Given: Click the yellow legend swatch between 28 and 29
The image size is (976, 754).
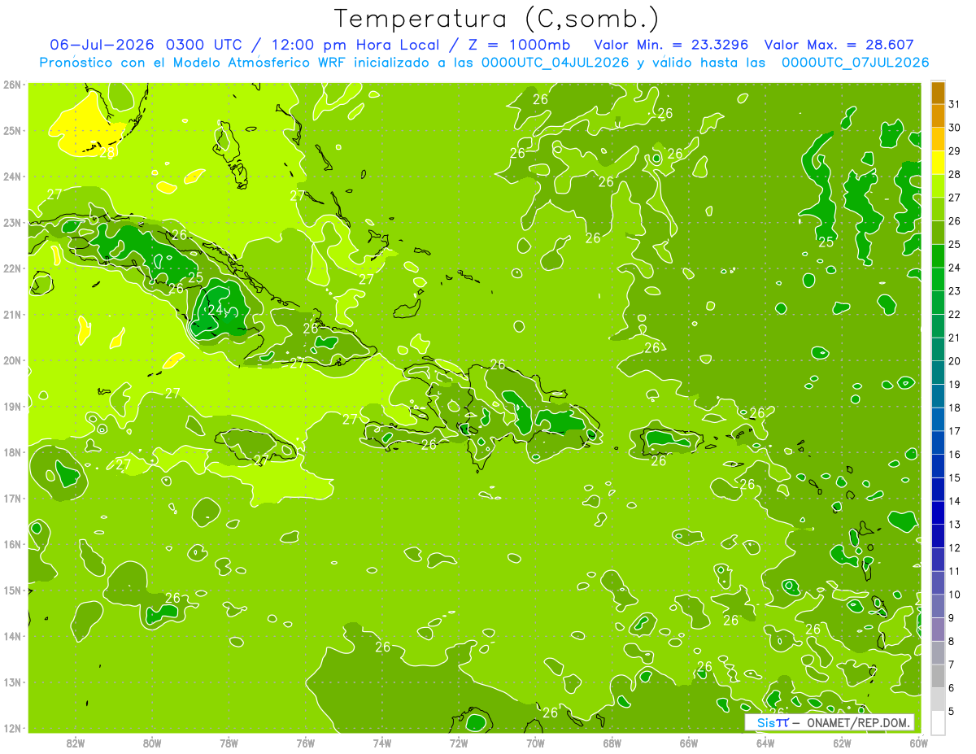Looking at the screenshot, I should pyautogui.click(x=938, y=163).
